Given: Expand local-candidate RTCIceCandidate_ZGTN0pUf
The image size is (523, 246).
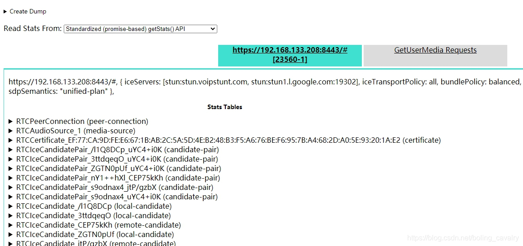Looking at the screenshot, I should click(x=95, y=234).
